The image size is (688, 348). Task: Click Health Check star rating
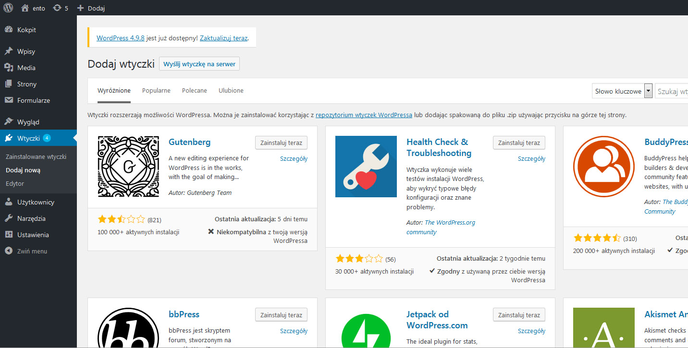359,259
